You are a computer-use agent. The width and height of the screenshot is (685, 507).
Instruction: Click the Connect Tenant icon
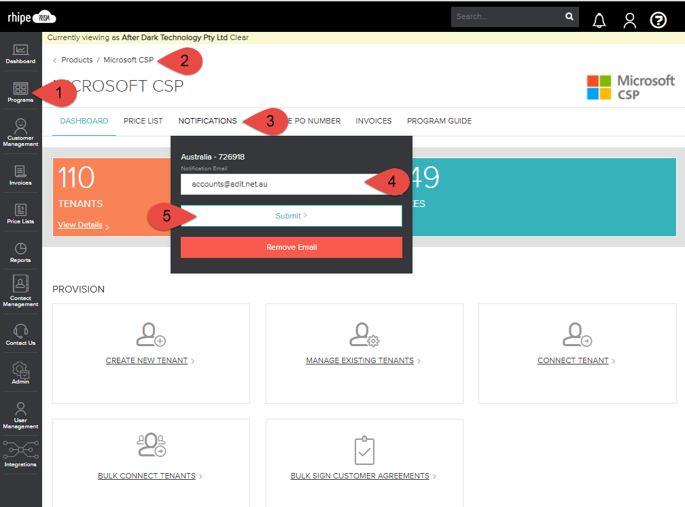(577, 335)
